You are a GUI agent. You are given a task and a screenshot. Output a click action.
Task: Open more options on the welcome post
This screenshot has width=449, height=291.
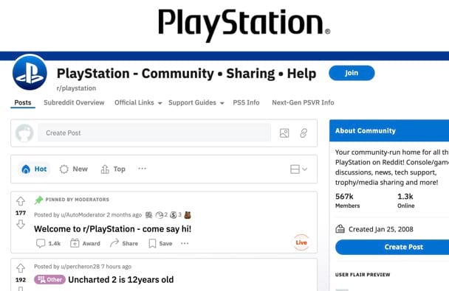tap(185, 243)
